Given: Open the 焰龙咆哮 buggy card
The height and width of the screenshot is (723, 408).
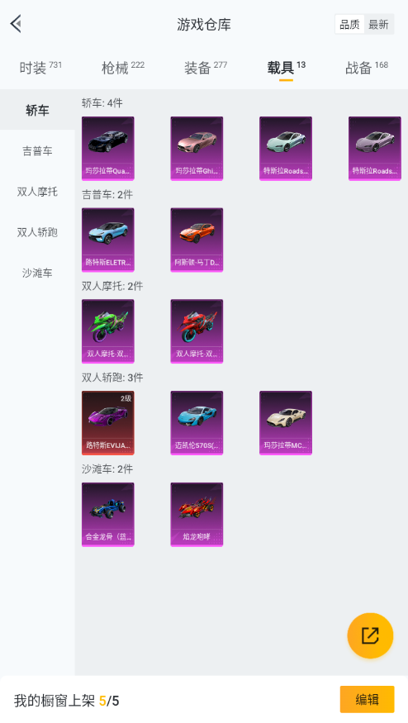Looking at the screenshot, I should point(197,515).
